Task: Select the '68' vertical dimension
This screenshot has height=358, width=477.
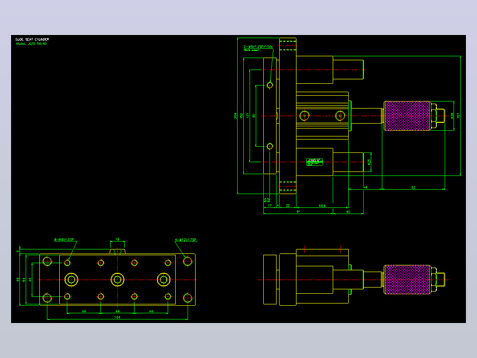Action: click(18, 280)
